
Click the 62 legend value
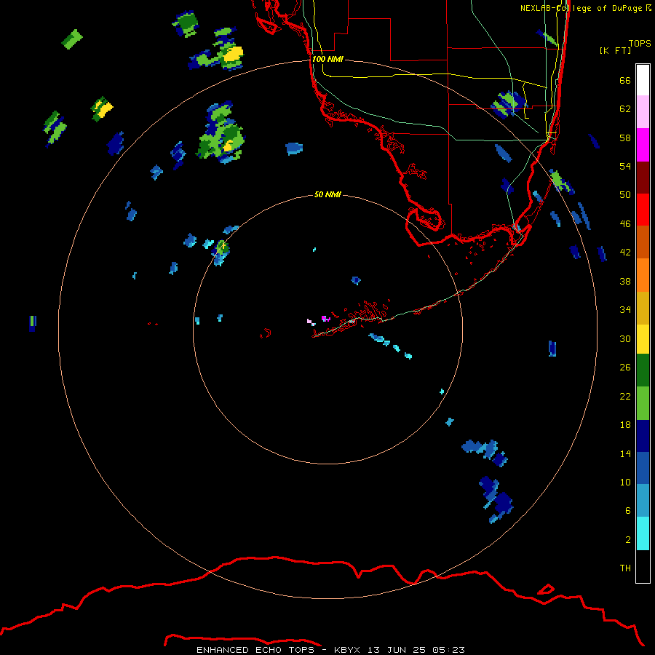coord(625,108)
